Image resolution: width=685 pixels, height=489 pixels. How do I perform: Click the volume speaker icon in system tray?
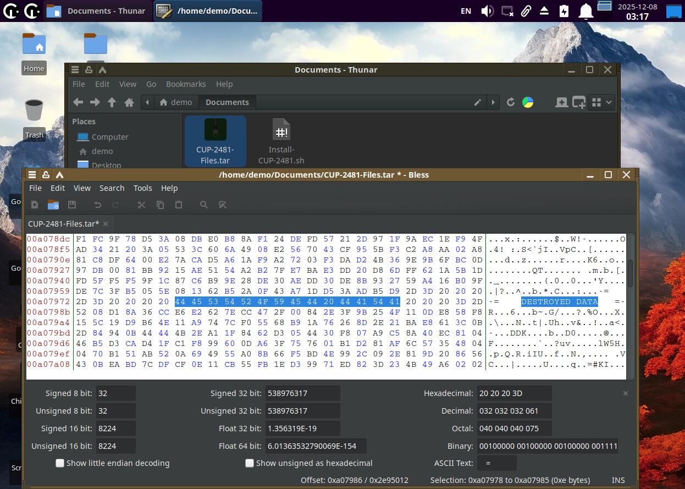(x=487, y=11)
